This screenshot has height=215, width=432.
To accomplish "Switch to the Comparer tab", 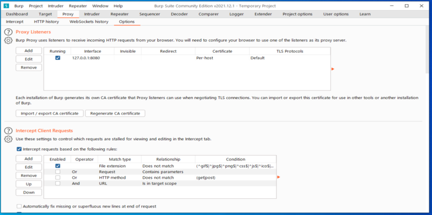I will point(208,14).
